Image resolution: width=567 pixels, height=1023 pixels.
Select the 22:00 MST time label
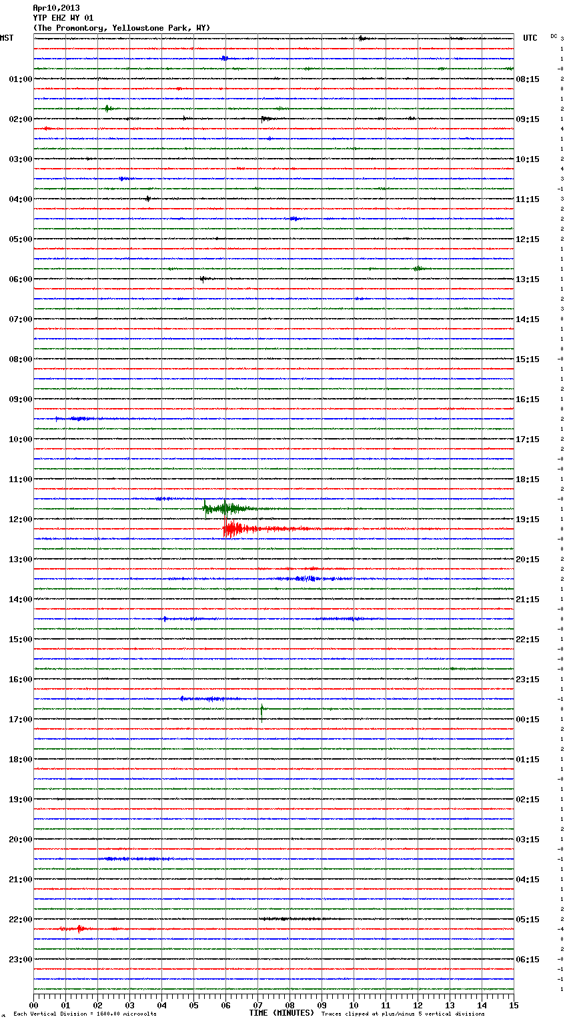coord(20,920)
